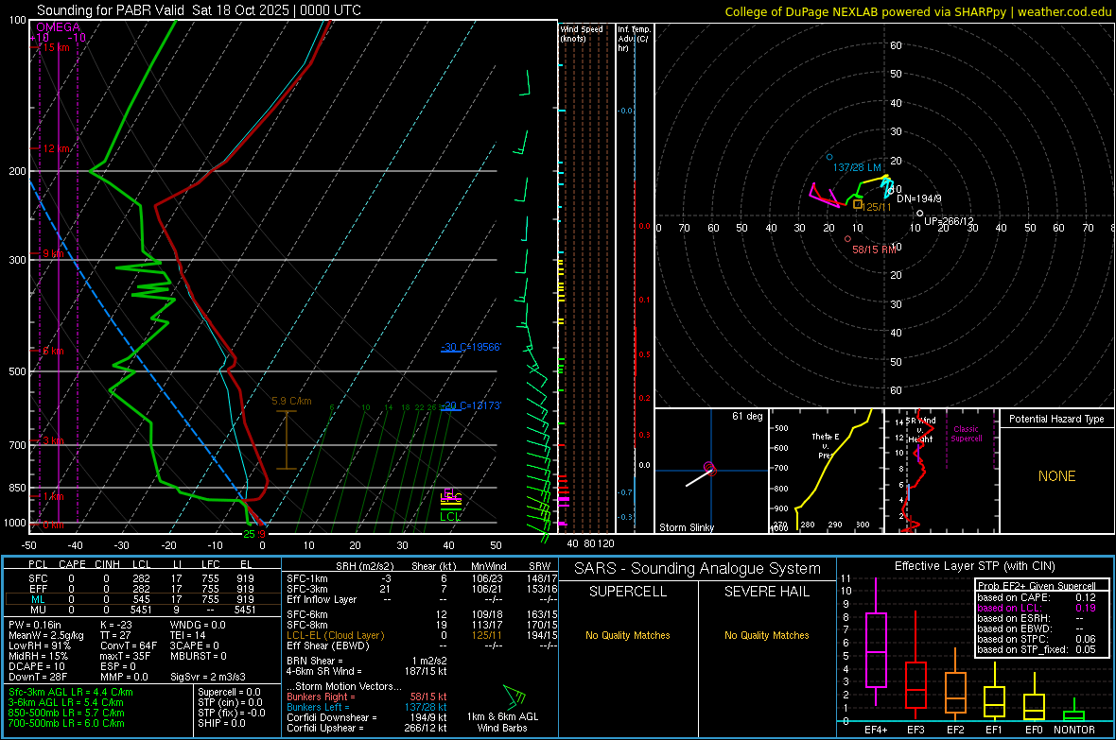Click the 137/28 LM hodograph label
Screen dimensions: 1116x740
click(x=857, y=167)
